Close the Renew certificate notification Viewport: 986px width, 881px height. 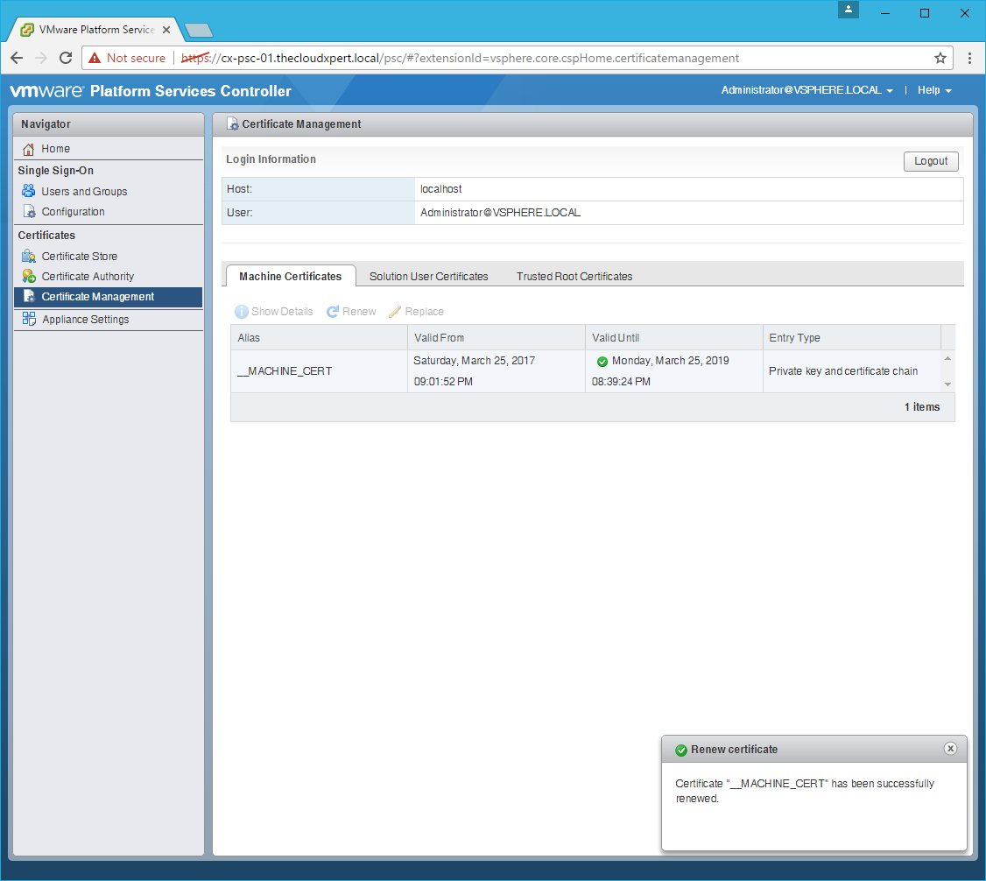(x=950, y=749)
